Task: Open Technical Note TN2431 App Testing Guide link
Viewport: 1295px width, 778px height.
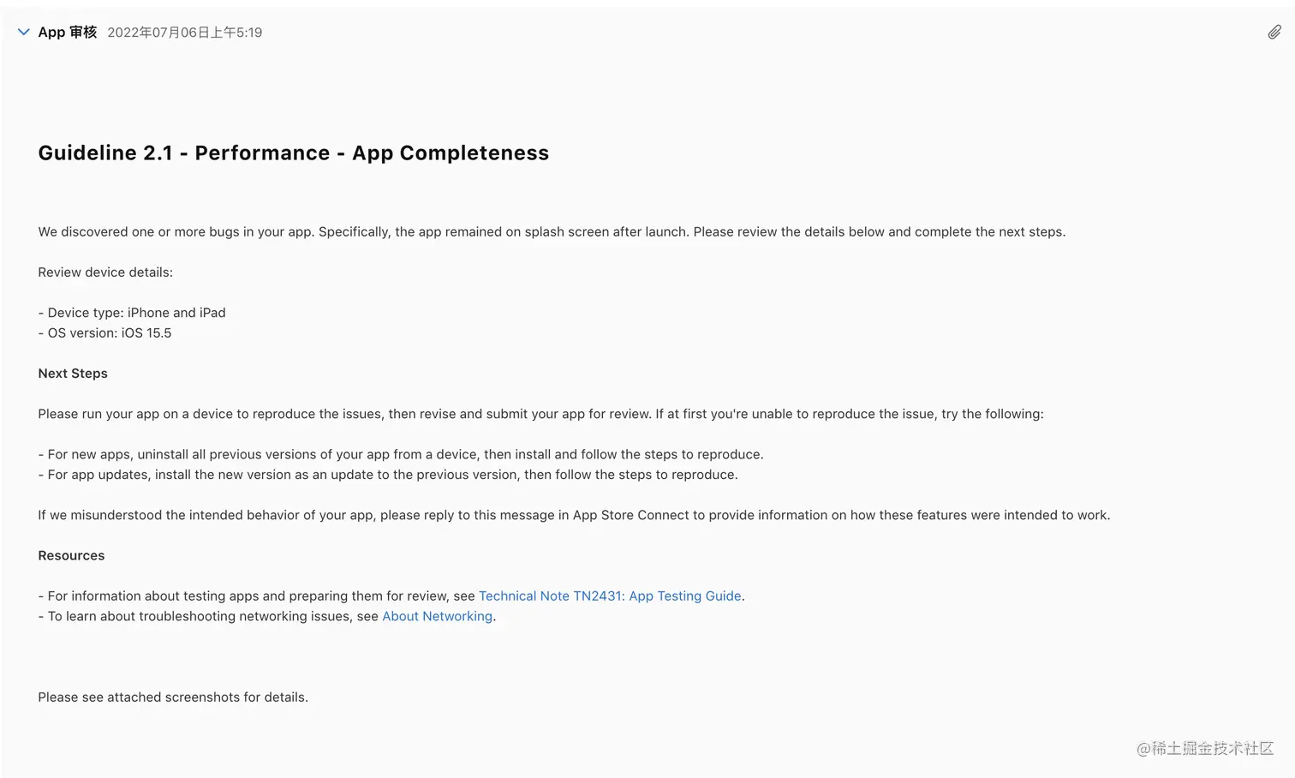Action: point(609,596)
